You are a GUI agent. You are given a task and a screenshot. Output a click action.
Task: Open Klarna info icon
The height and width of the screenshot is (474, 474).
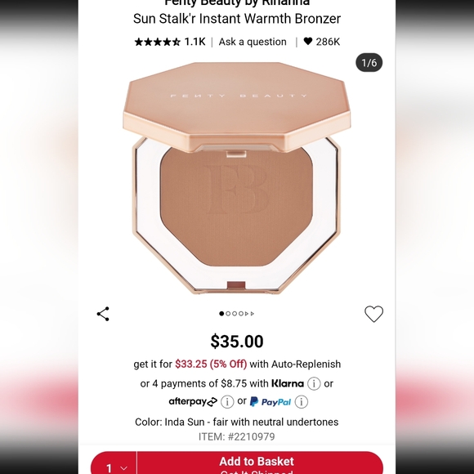(314, 383)
